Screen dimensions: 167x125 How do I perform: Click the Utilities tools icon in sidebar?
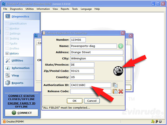click(8, 60)
